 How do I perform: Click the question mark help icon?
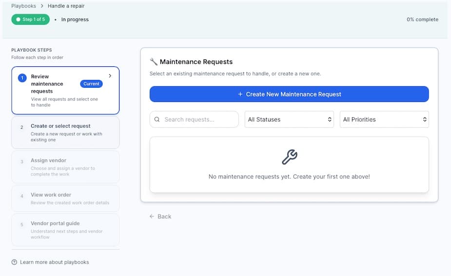[x=14, y=262]
